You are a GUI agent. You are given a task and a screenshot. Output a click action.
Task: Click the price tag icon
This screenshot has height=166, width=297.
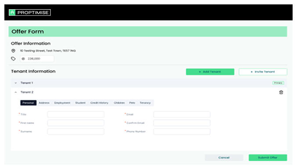(x=13, y=59)
